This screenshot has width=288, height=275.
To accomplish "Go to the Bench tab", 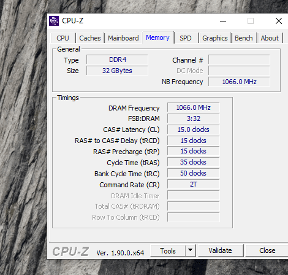I will point(244,38).
